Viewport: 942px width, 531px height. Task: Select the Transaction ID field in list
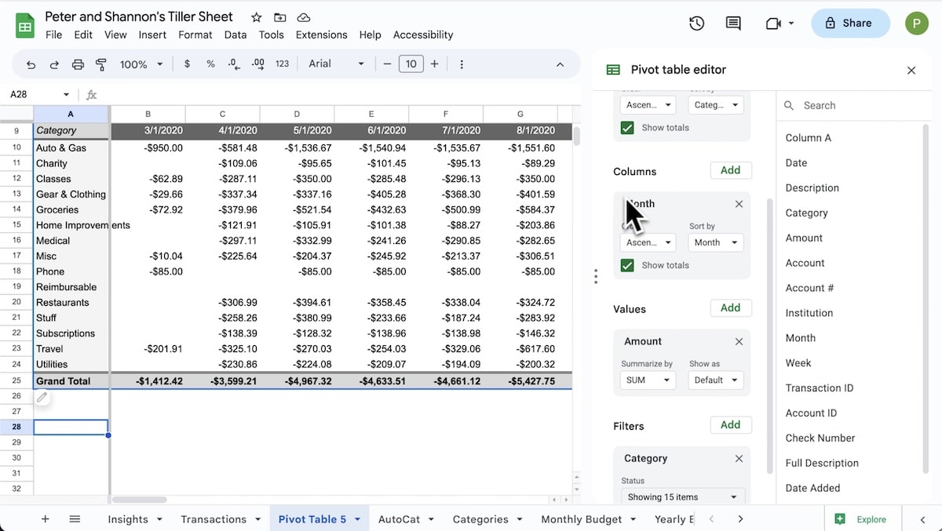[x=820, y=388]
